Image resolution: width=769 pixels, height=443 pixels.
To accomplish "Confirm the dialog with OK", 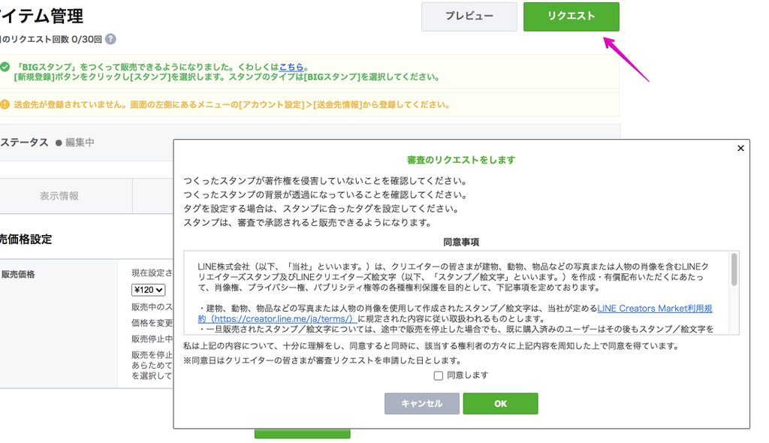I will point(500,403).
